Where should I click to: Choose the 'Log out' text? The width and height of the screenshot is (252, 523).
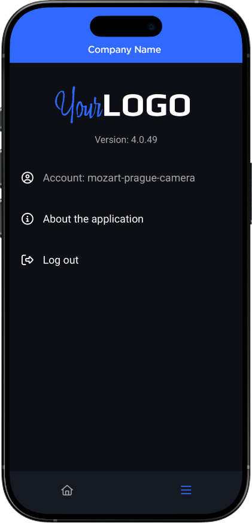(60, 260)
